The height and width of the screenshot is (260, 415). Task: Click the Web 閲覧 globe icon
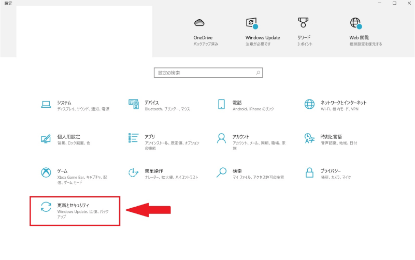tap(356, 23)
